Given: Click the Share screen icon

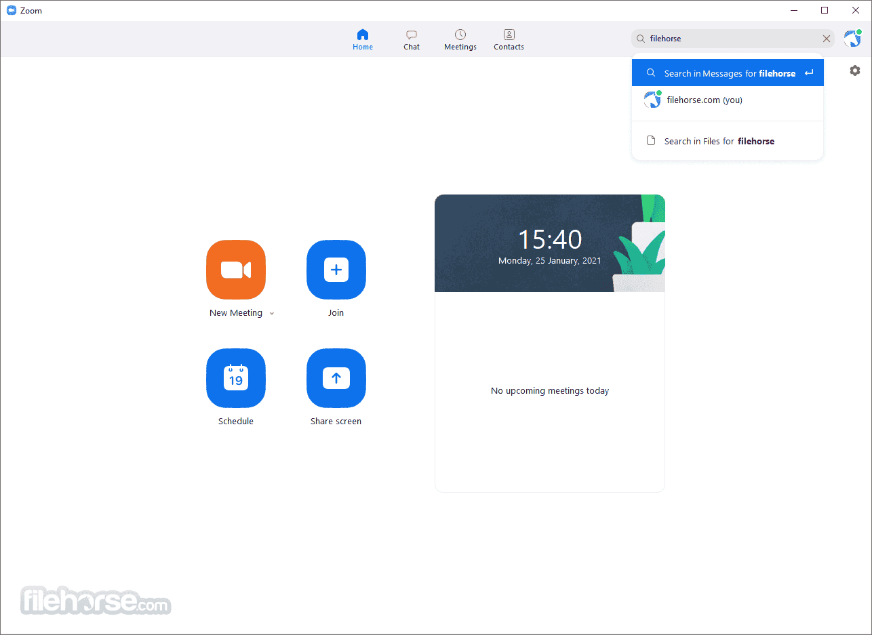Looking at the screenshot, I should [336, 378].
